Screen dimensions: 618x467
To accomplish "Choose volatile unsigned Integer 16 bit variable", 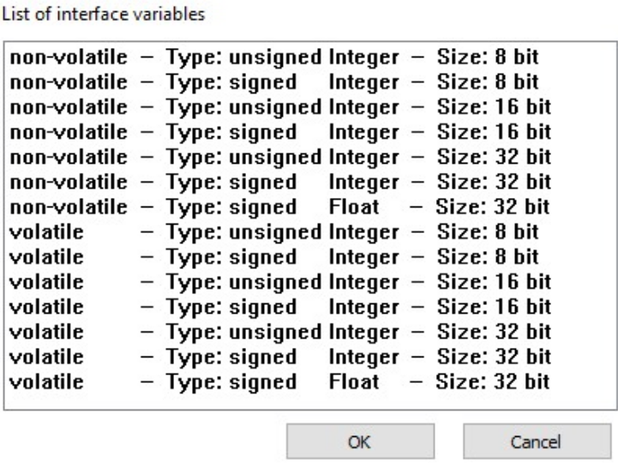I will (279, 282).
